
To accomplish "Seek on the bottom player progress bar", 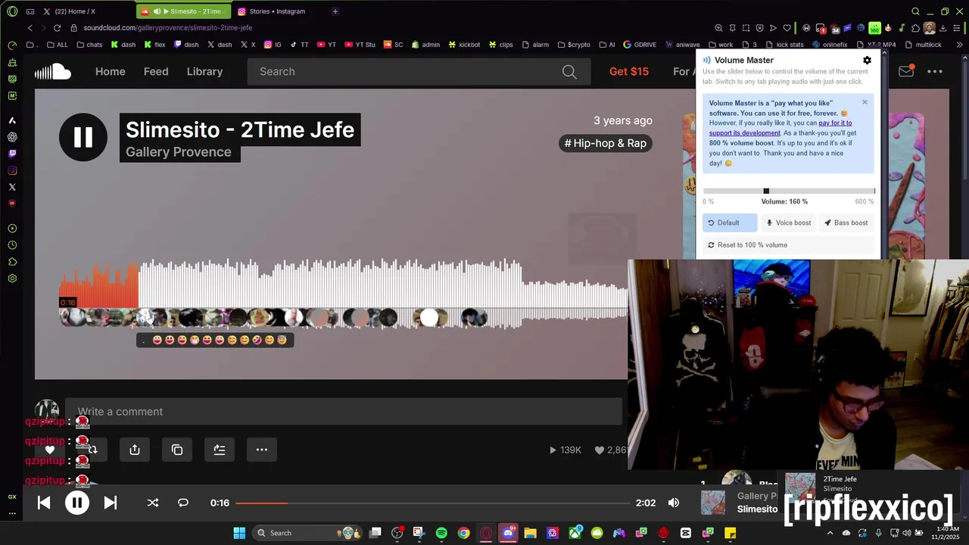I will coord(432,503).
